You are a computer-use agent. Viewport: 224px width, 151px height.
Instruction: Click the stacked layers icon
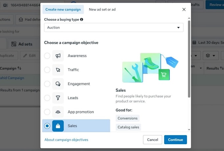pyautogui.click(x=208, y=56)
